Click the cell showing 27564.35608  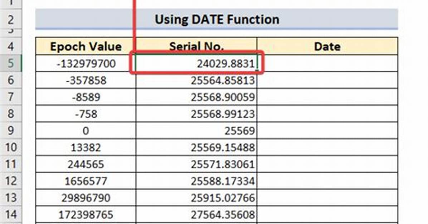point(196,214)
